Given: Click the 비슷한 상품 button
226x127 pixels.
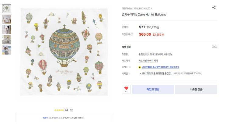Looking at the screenshot, I should [x=196, y=89].
